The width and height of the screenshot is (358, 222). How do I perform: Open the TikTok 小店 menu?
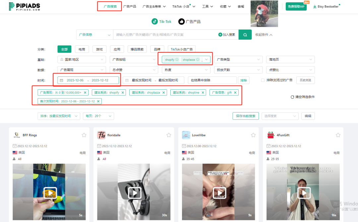point(184,6)
